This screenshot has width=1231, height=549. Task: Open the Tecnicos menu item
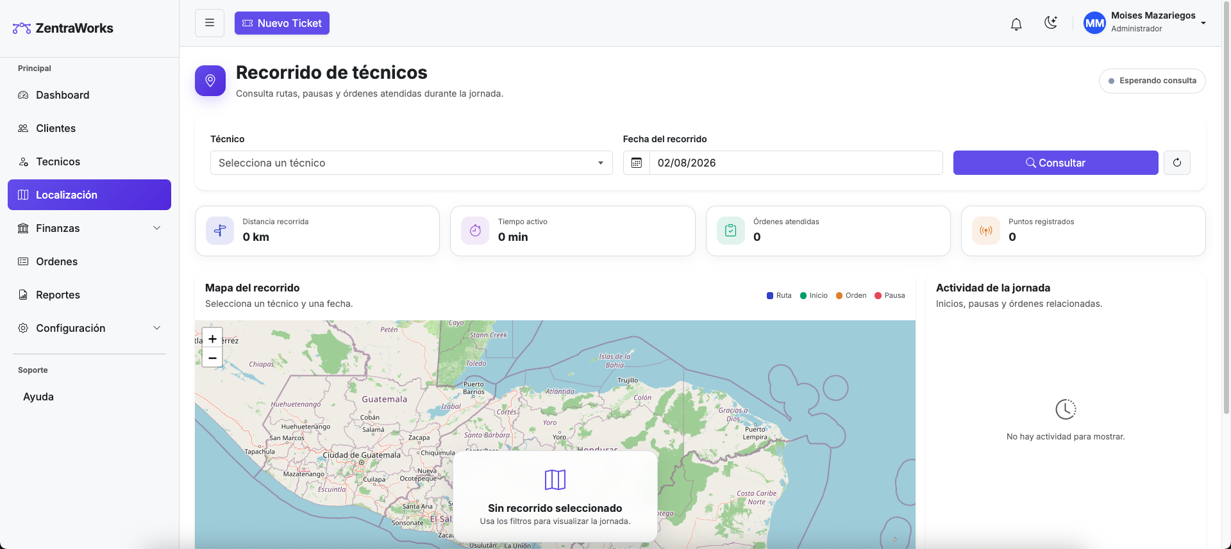(x=89, y=161)
